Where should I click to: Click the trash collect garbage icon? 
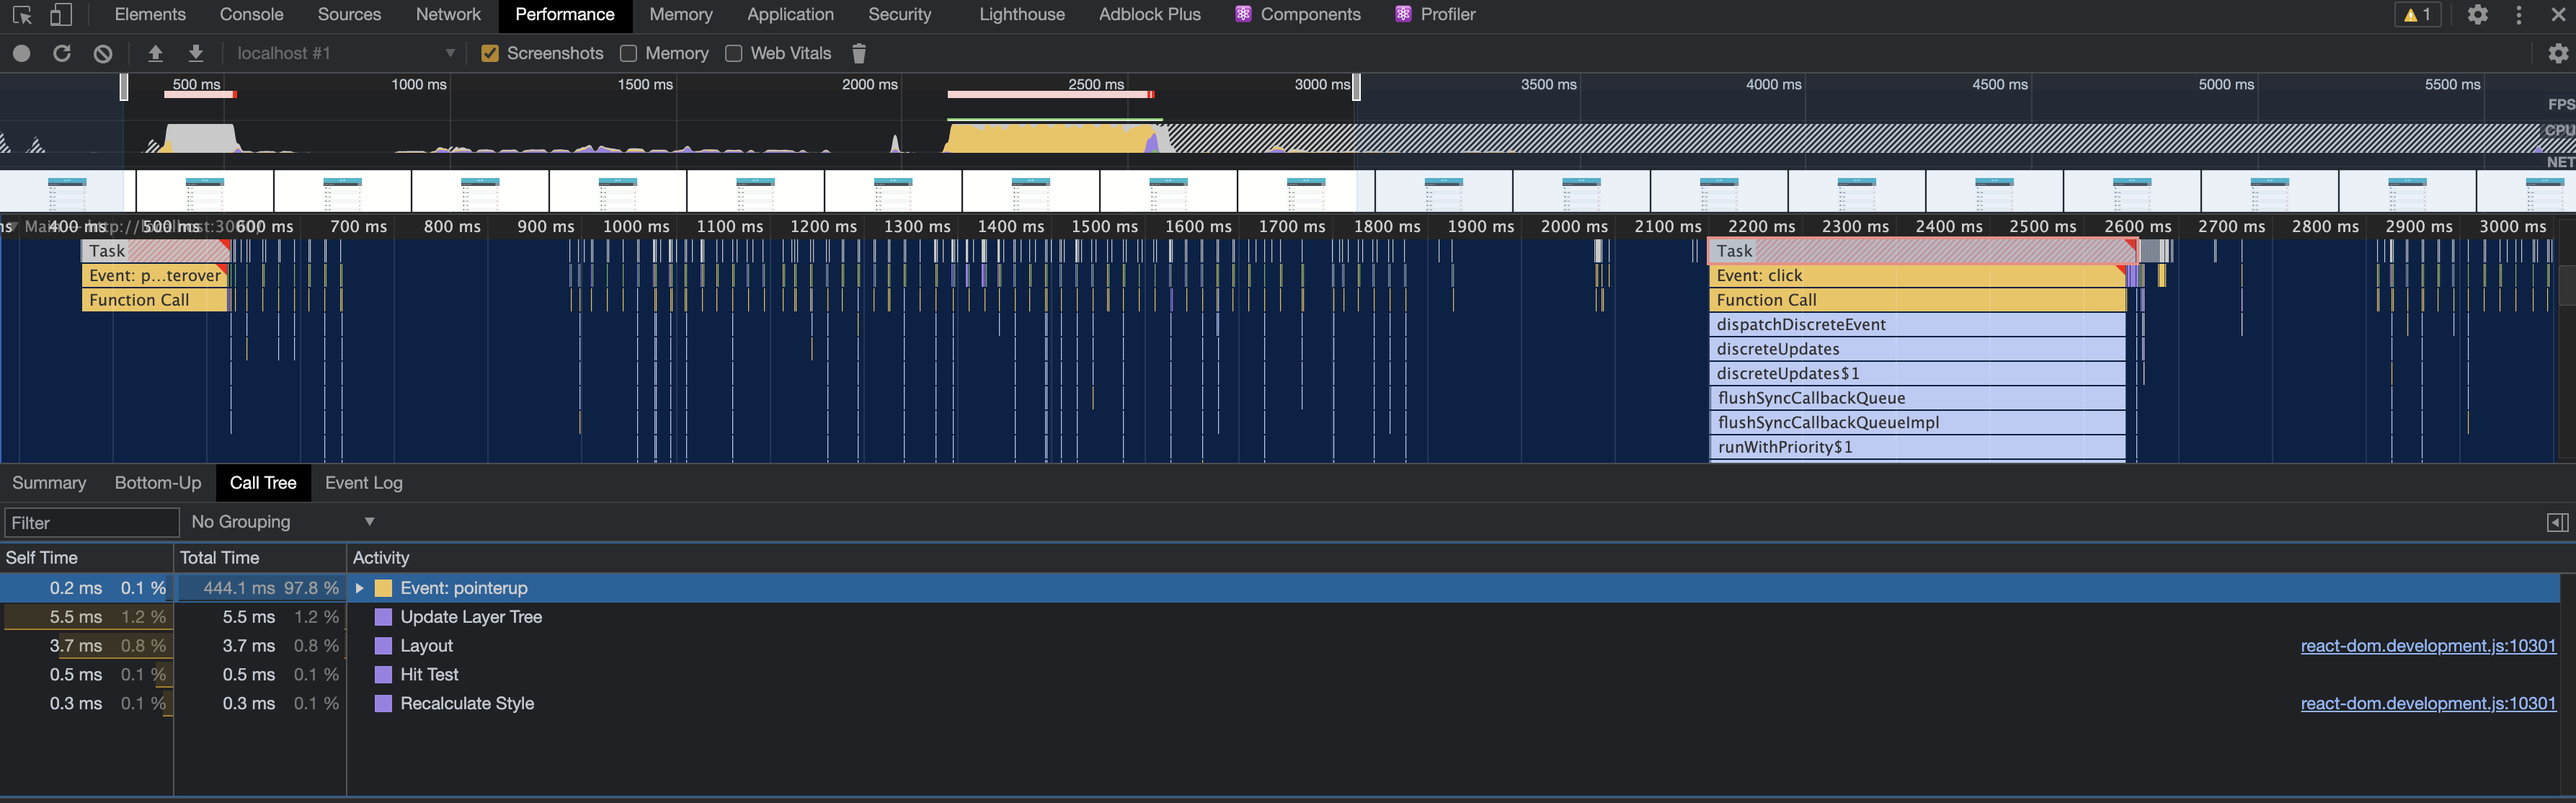tap(858, 53)
